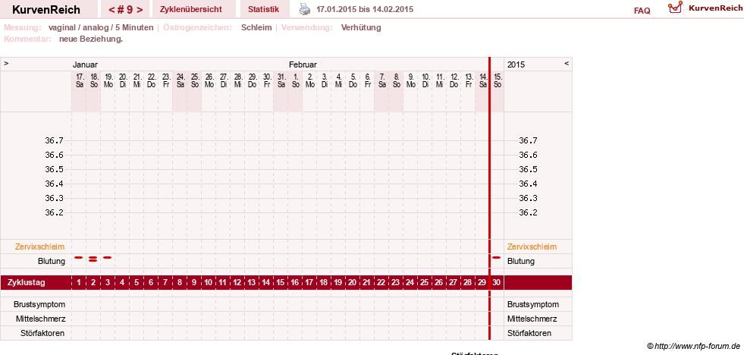Click the date column 15. So
This screenshot has width=744, height=355.
click(498, 80)
